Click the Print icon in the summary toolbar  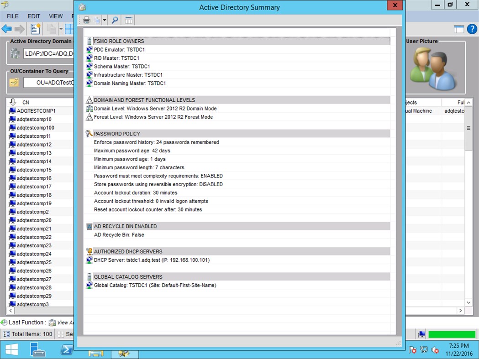(86, 21)
